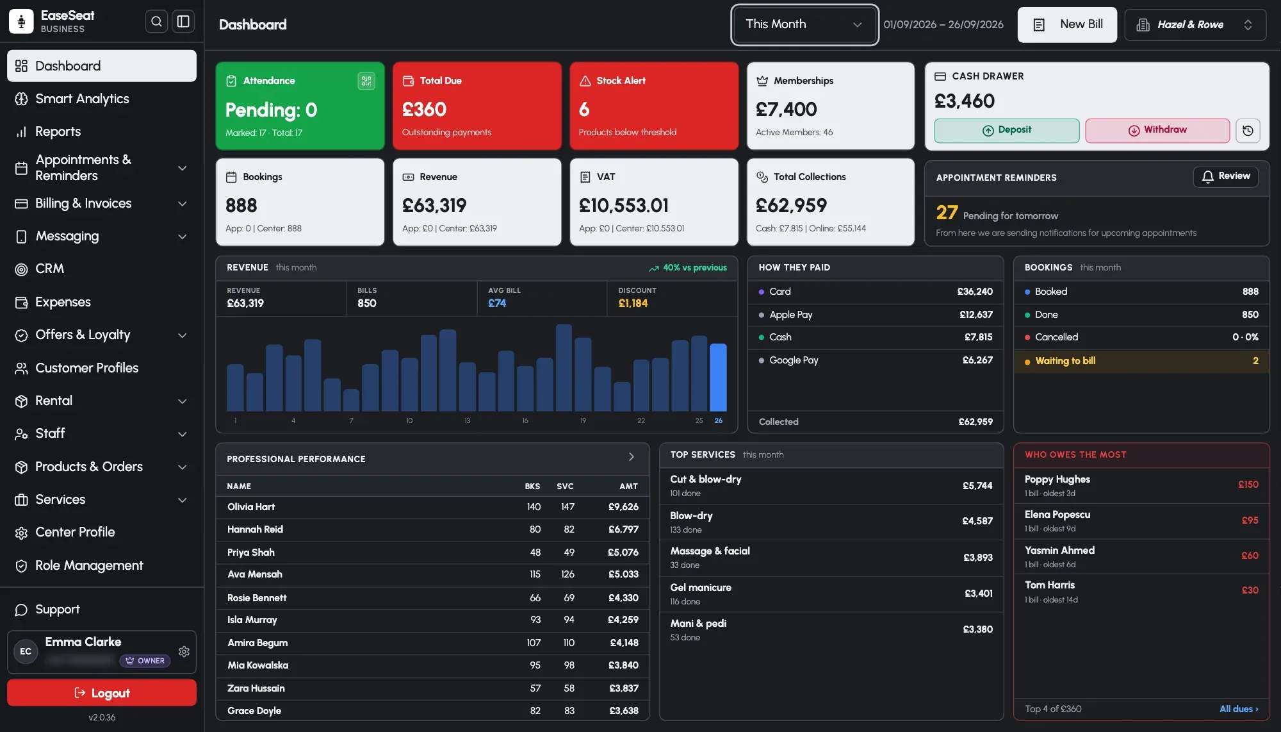Click the Support chat bubble icon
This screenshot has height=732, width=1281.
pos(21,610)
